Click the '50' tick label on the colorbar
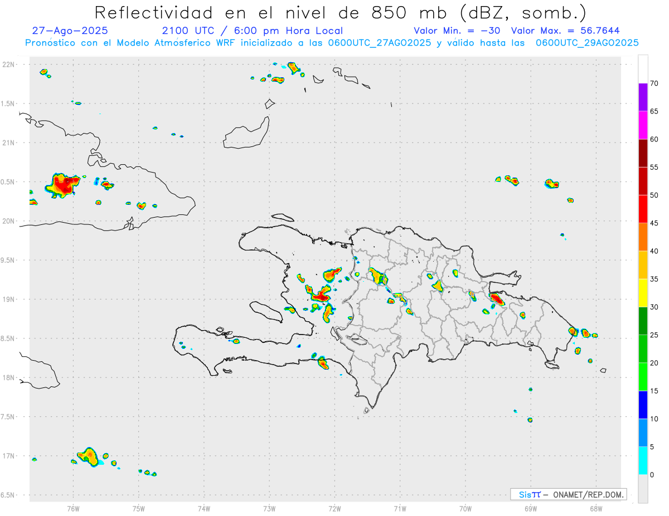 pyautogui.click(x=655, y=195)
